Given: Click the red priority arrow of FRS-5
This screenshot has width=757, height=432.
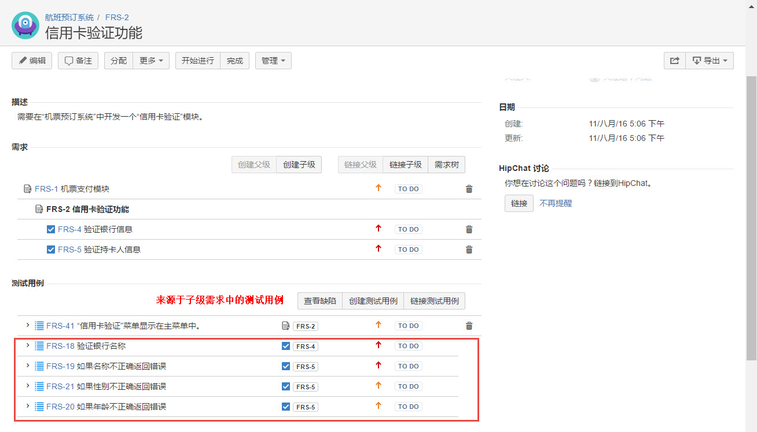Looking at the screenshot, I should pos(378,248).
